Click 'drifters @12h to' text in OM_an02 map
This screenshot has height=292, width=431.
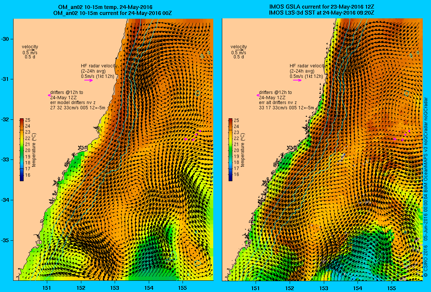coord(66,92)
